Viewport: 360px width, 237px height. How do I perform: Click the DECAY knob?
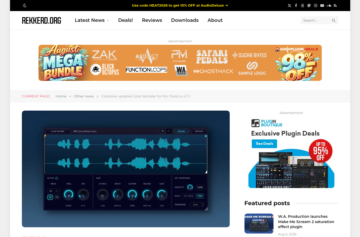[x=118, y=195]
